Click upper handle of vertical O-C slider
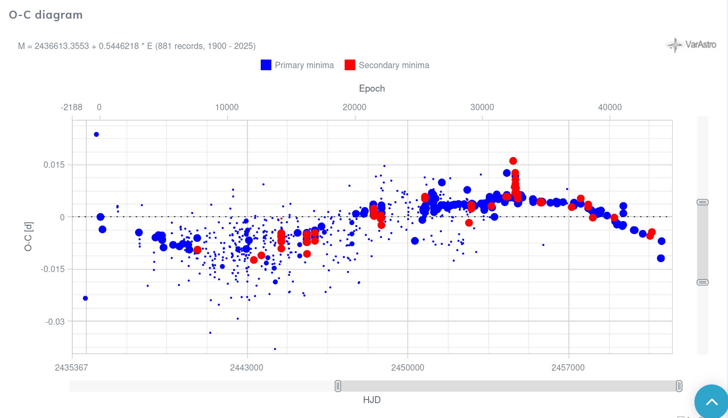Viewport: 728px width, 418px height. (x=702, y=202)
